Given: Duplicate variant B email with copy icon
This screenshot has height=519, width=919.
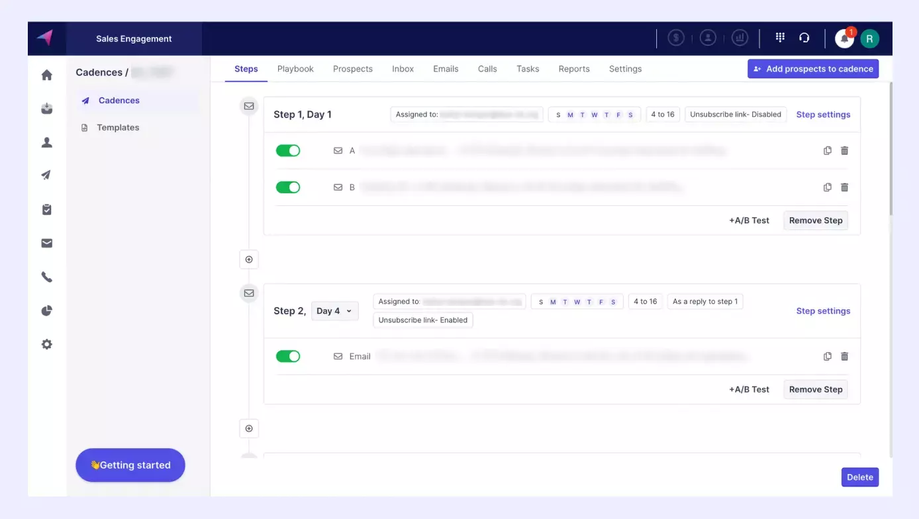Looking at the screenshot, I should click(827, 187).
